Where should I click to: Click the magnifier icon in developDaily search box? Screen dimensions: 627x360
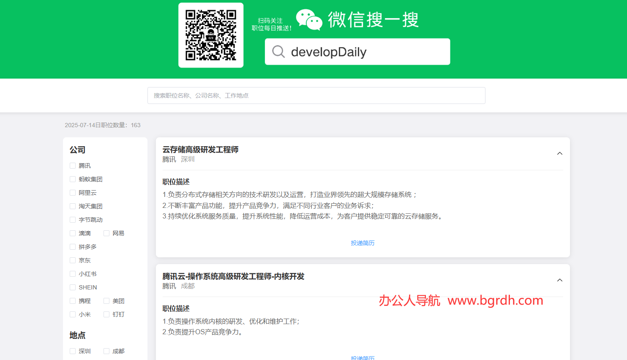278,51
